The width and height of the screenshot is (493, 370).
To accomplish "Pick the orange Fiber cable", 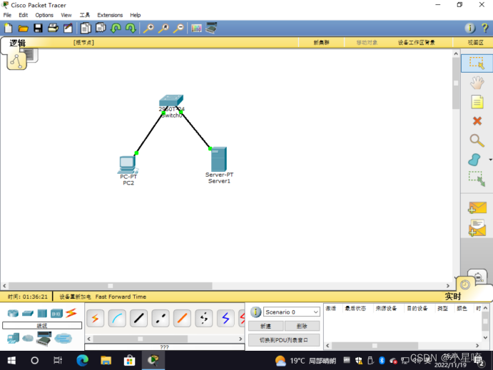I will 182,319.
